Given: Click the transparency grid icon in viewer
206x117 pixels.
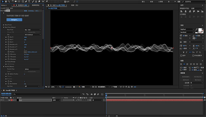Looking at the screenshot, I should 96,87.
